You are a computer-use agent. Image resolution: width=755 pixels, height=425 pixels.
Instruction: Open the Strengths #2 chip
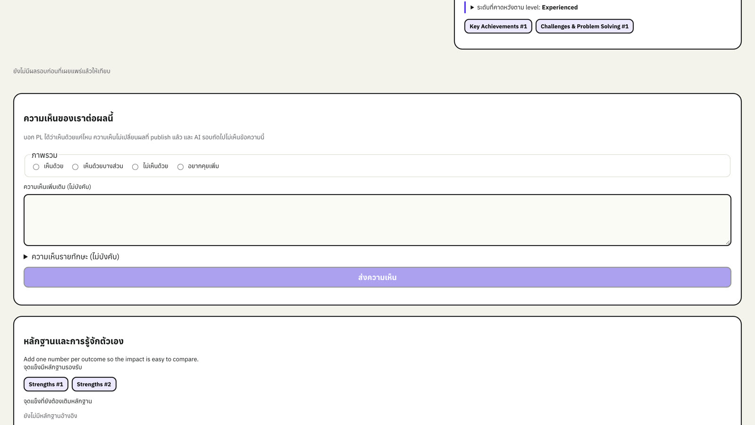[94, 384]
